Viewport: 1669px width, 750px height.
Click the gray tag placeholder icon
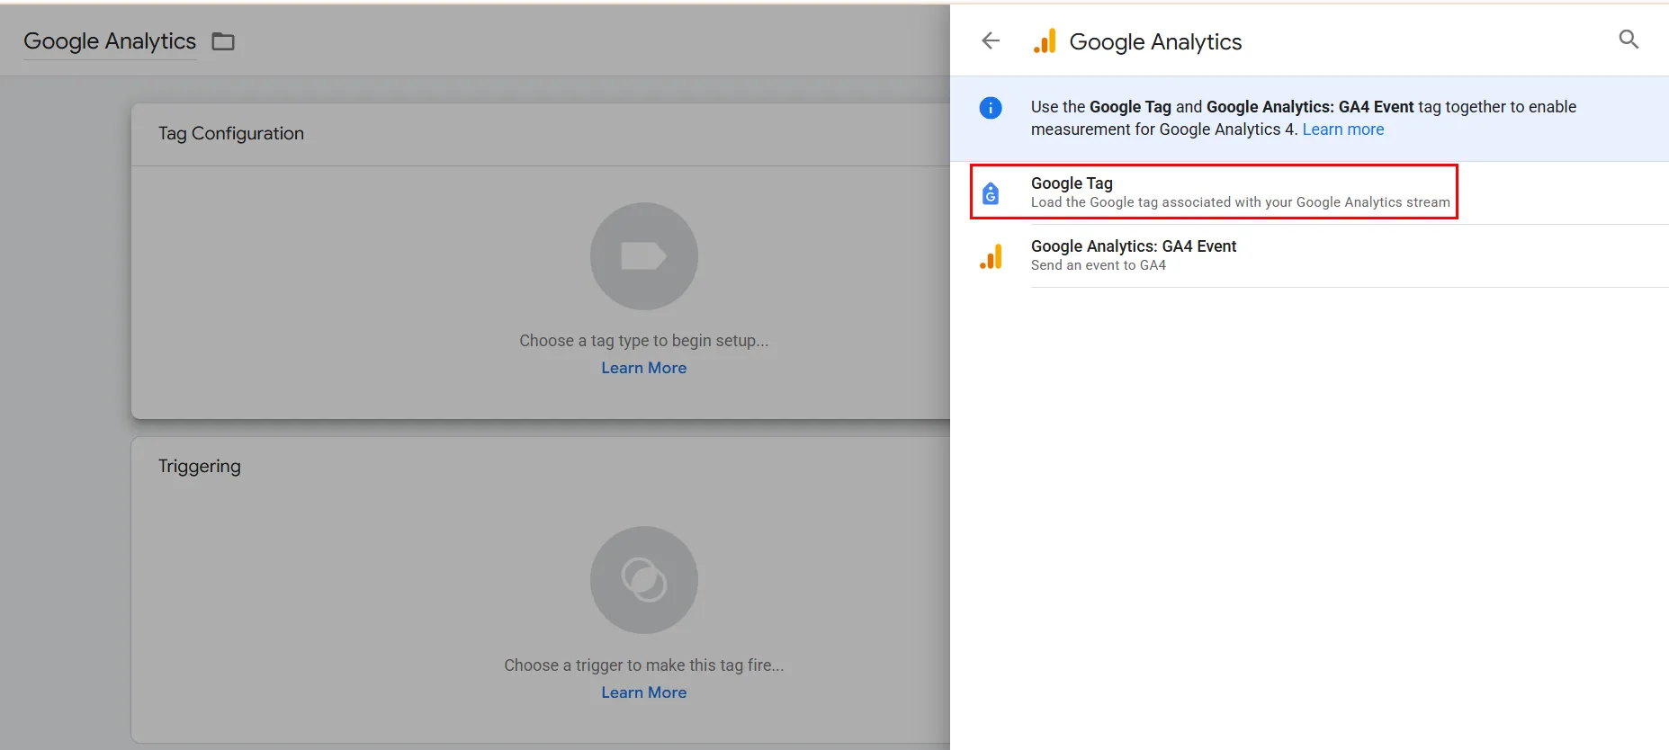pyautogui.click(x=643, y=256)
